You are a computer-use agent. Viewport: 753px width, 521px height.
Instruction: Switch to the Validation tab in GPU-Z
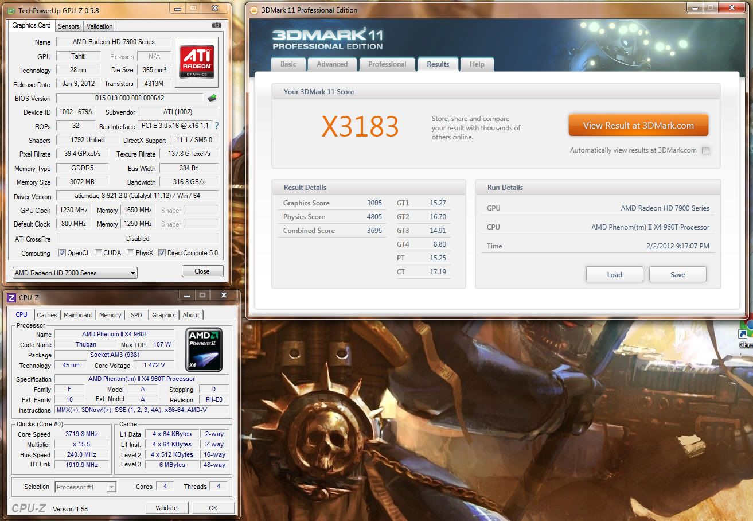(100, 26)
